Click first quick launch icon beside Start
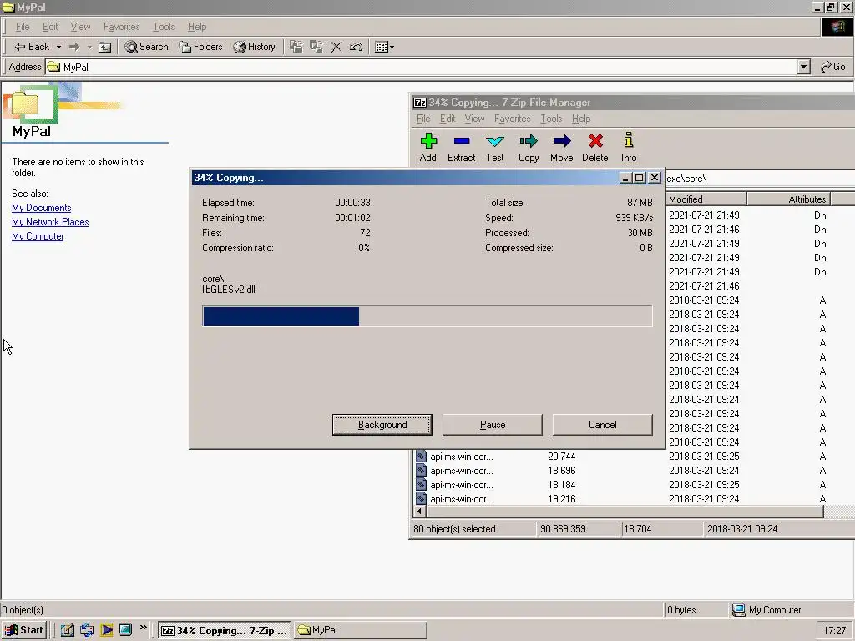 [67, 630]
